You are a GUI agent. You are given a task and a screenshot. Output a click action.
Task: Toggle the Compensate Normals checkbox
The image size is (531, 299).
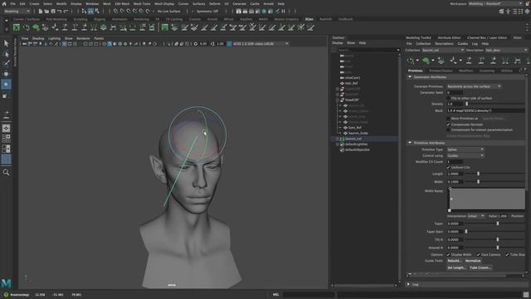pos(448,125)
